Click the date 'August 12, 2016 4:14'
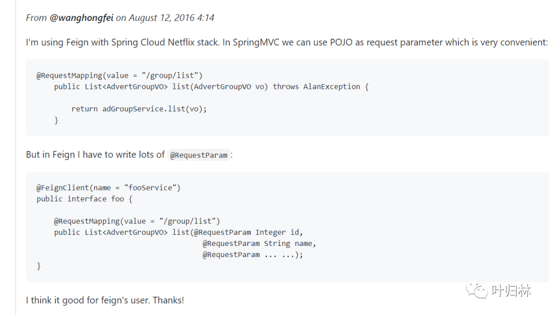This screenshot has width=549, height=315. point(171,18)
